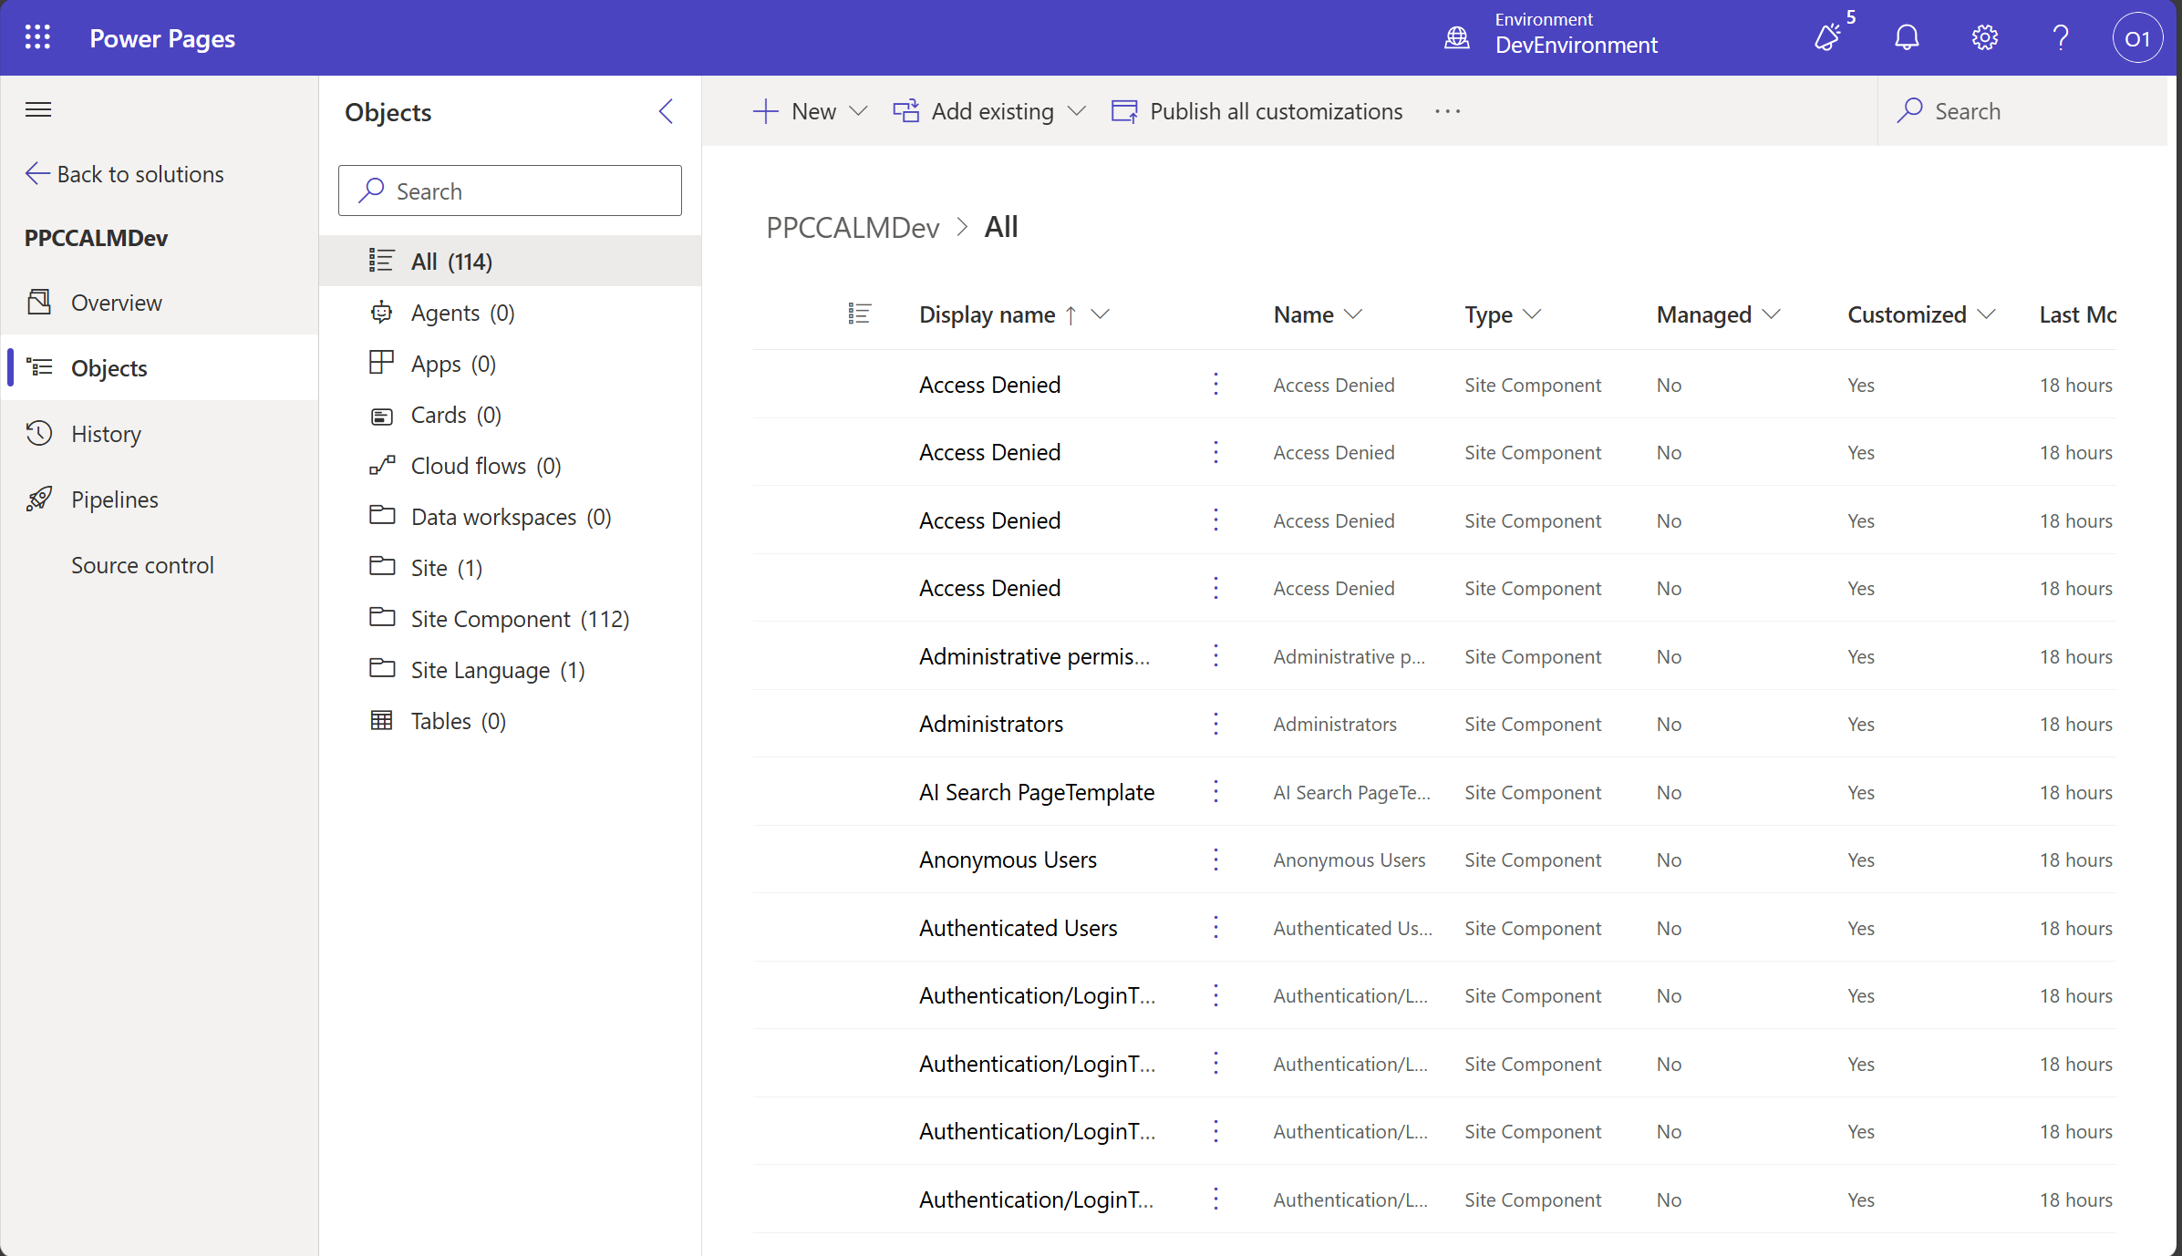This screenshot has width=2182, height=1256.
Task: Open more options for Administrators row
Action: click(1215, 724)
